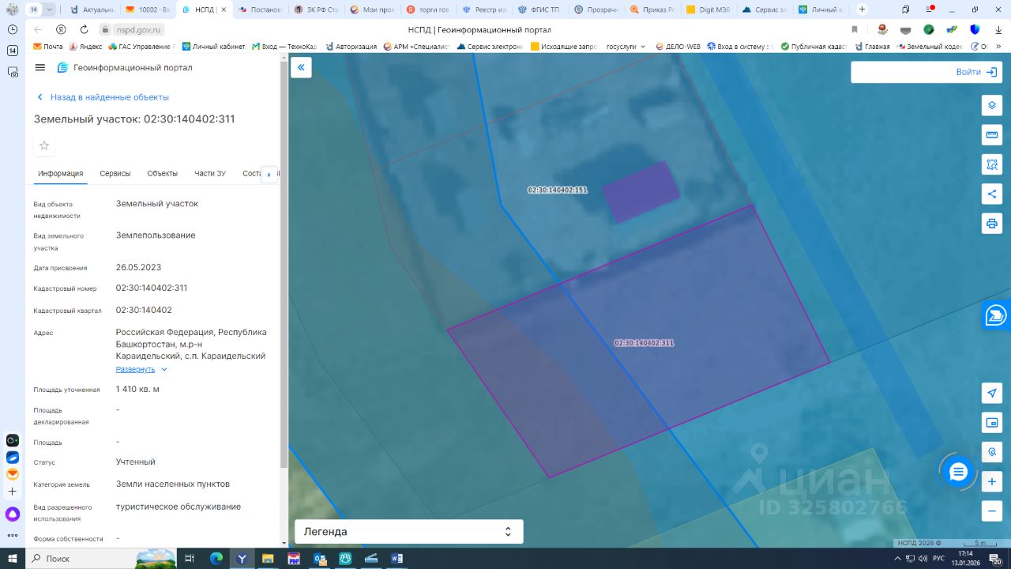The height and width of the screenshot is (569, 1011).
Task: Reload the page in browser
Action: 84,29
